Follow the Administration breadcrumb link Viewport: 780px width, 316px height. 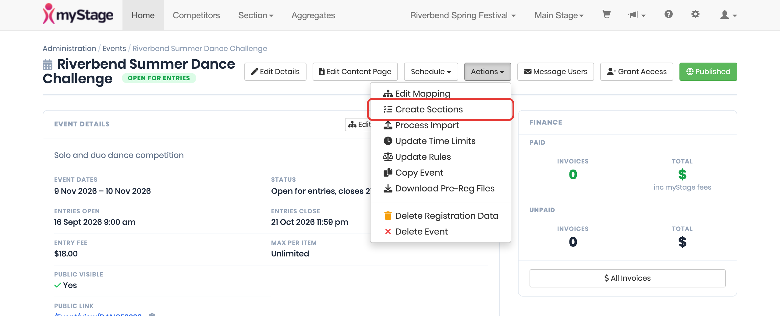tap(69, 48)
